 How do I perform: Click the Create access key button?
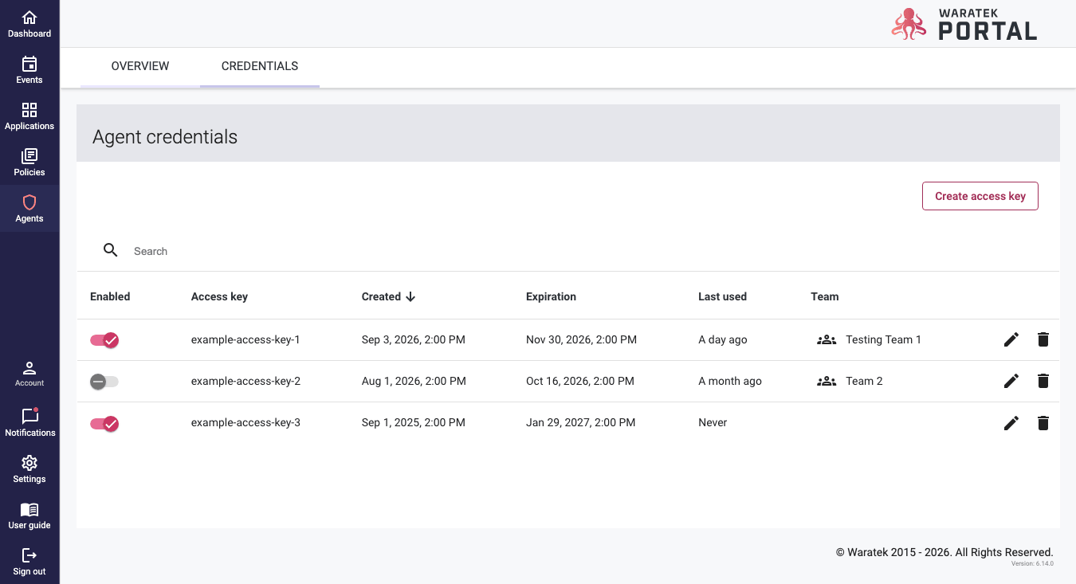[x=980, y=196]
